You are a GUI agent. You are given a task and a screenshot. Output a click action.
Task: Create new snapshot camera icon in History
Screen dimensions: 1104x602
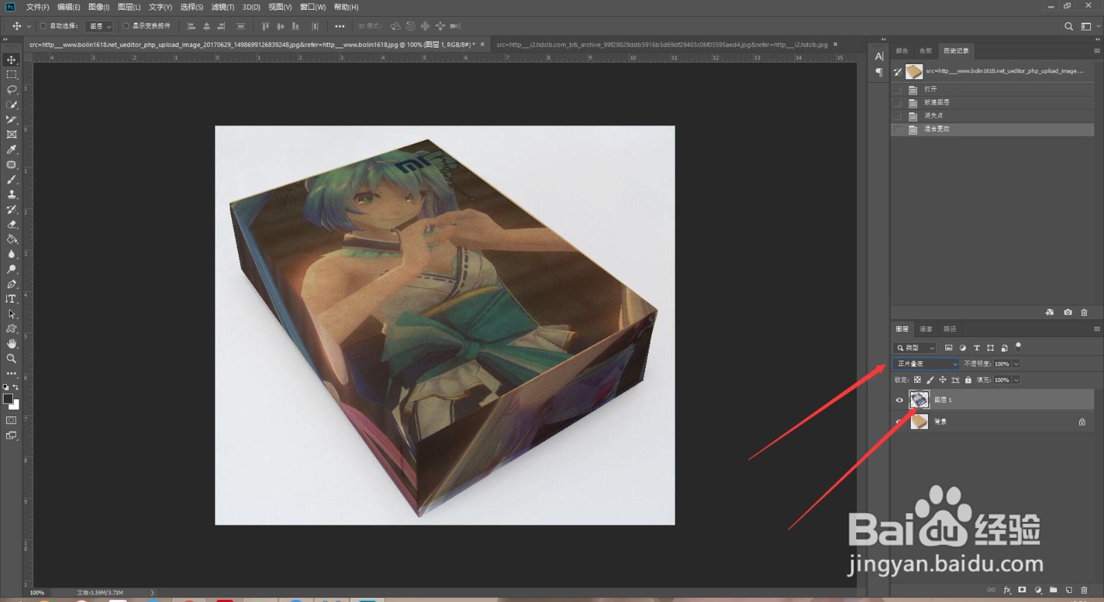click(1068, 312)
